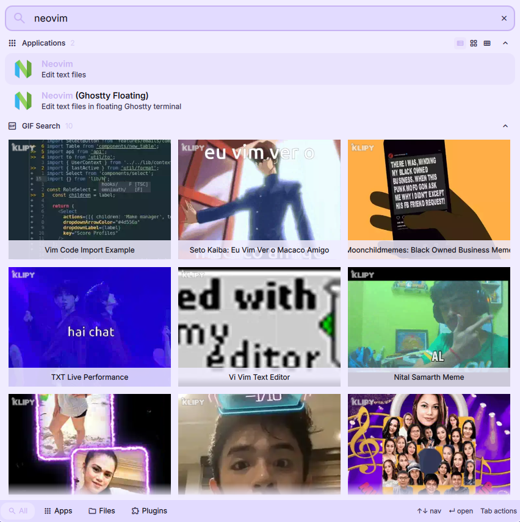Screen dimensions: 520x522
Task: Click the magnifying glass search icon
Action: [18, 18]
